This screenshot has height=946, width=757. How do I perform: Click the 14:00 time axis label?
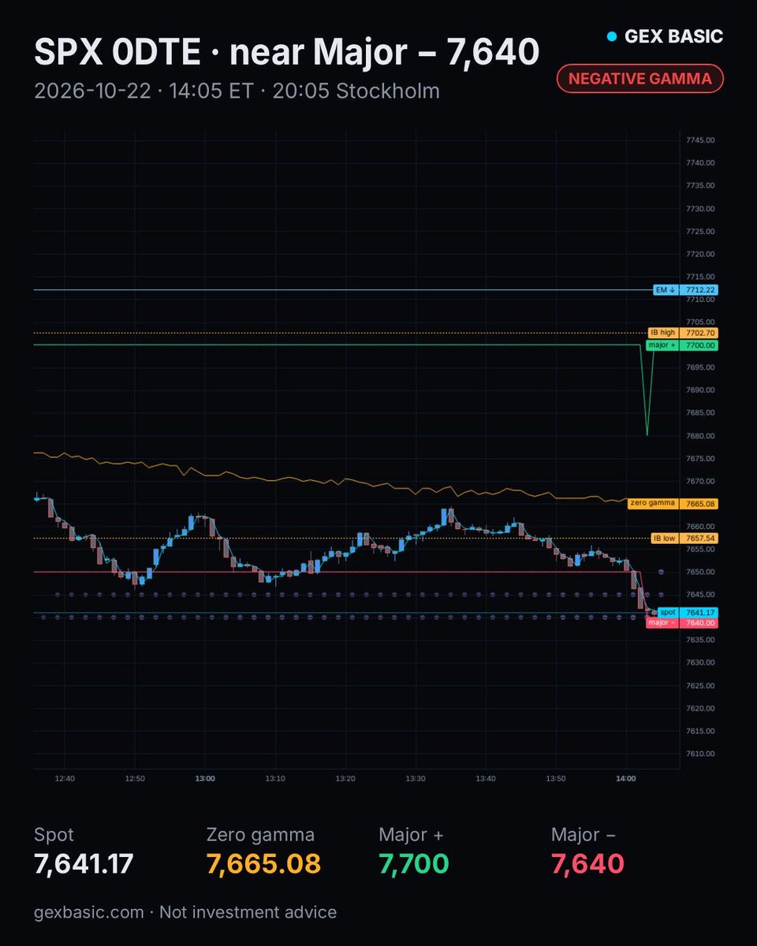pyautogui.click(x=626, y=779)
